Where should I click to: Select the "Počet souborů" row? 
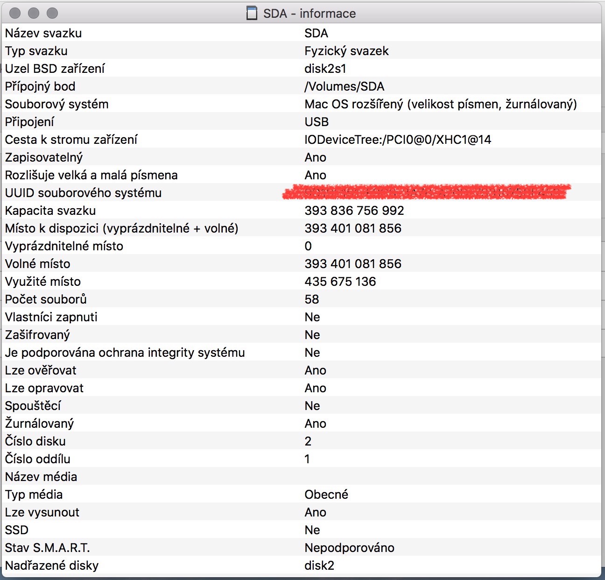click(x=46, y=299)
